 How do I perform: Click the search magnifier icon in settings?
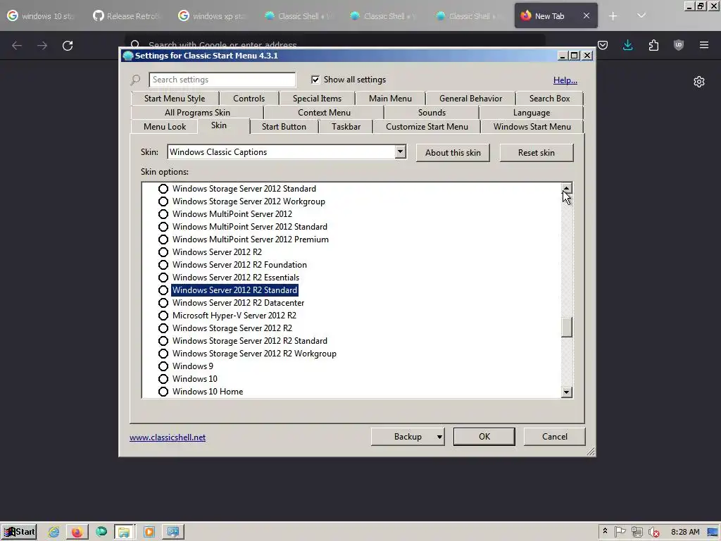[135, 80]
